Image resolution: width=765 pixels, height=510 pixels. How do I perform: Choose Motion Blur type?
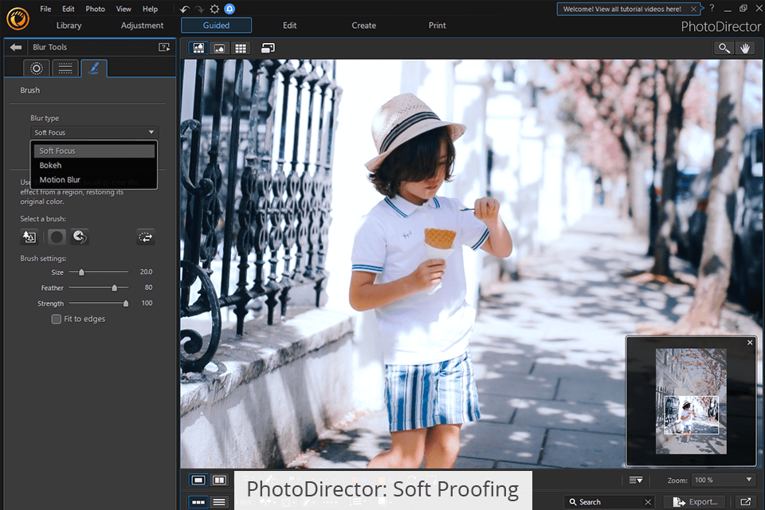[94, 179]
